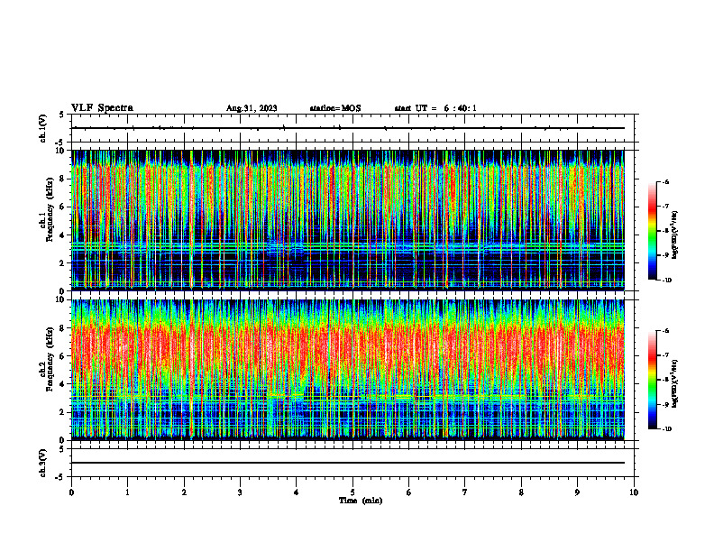Click time axis tick label "3"

click(x=240, y=492)
